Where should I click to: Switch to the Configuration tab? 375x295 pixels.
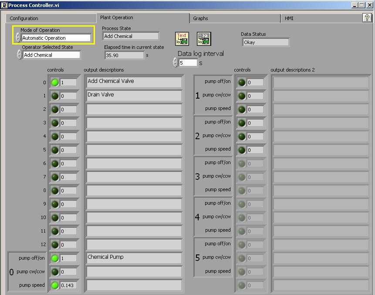click(51, 18)
